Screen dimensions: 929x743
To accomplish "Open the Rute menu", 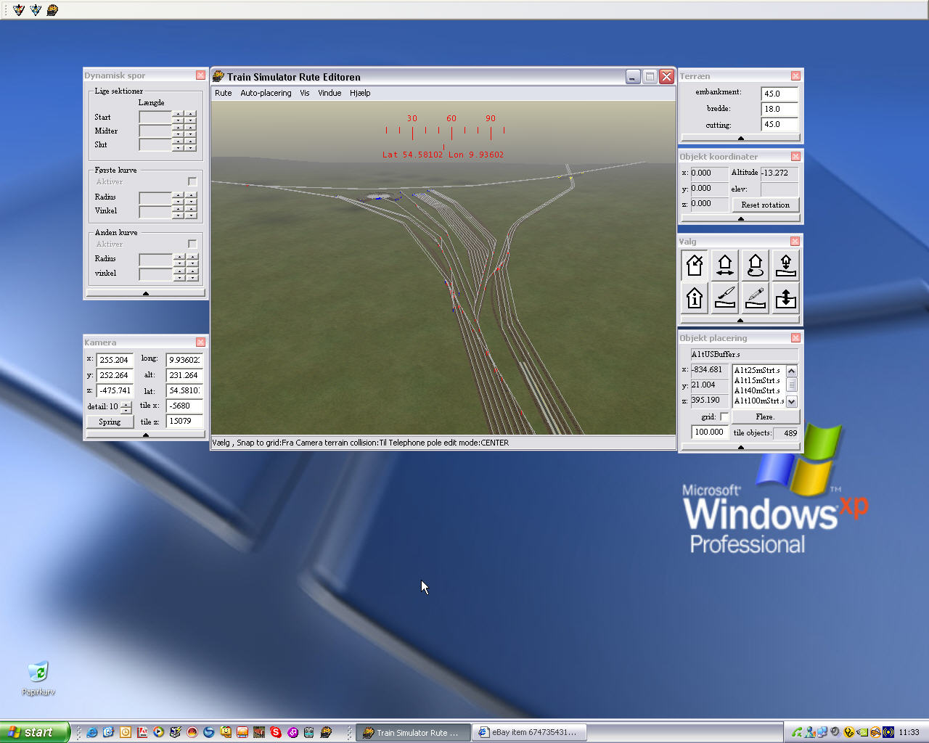I will coord(224,93).
